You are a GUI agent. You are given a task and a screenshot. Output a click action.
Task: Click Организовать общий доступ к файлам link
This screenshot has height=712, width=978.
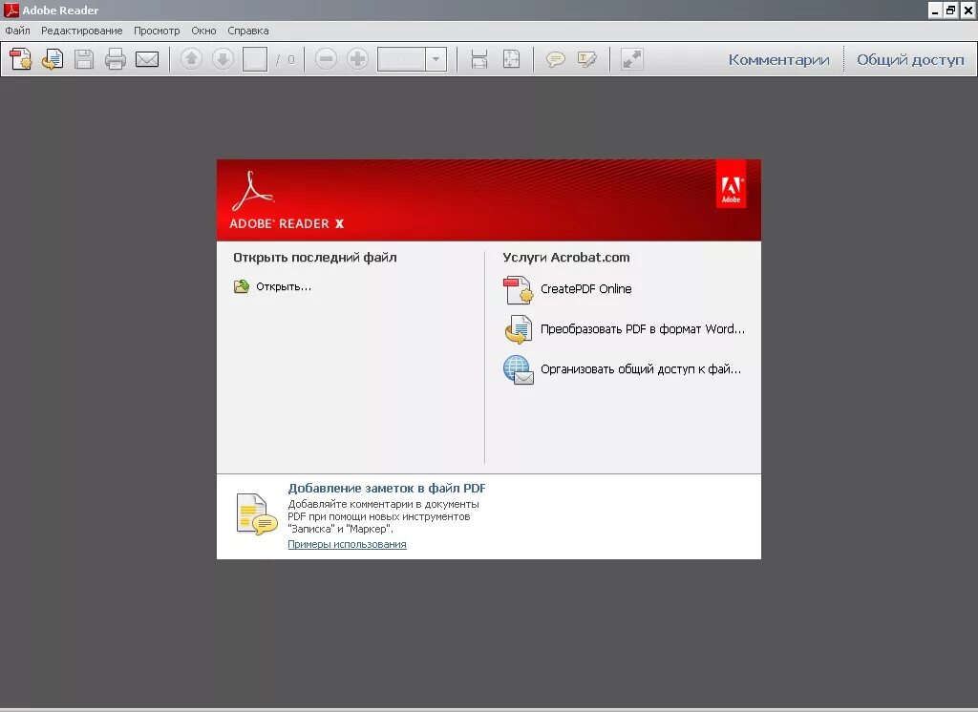point(641,369)
